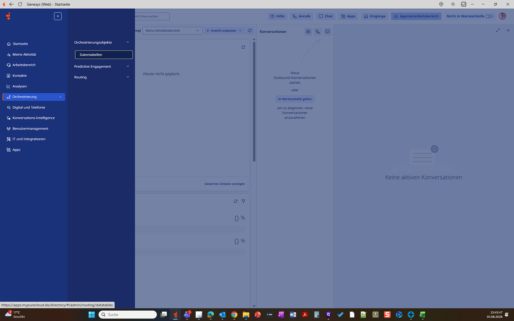514x321 pixels.
Task: Close the navigation menu with X button
Action: coord(58,16)
